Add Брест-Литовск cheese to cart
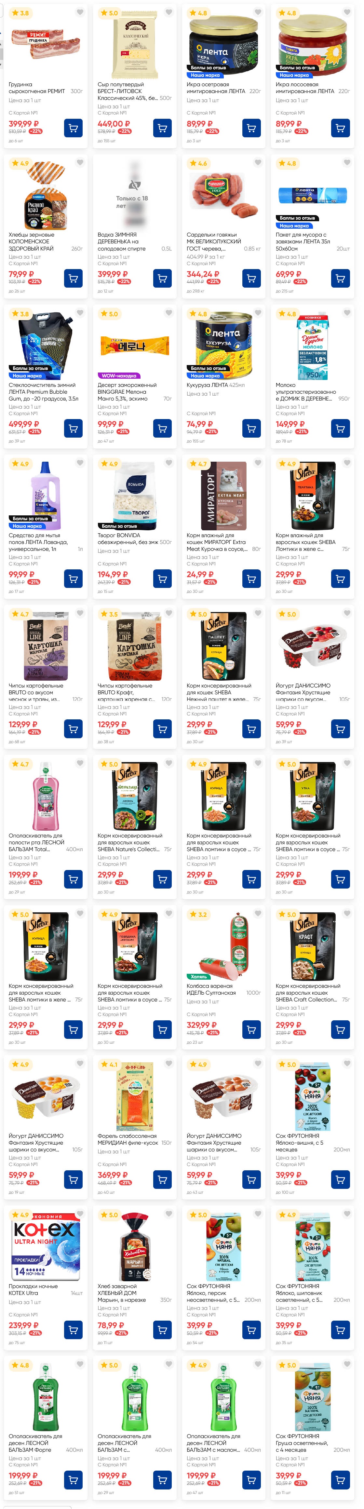The height and width of the screenshot is (1509, 364). pyautogui.click(x=162, y=128)
